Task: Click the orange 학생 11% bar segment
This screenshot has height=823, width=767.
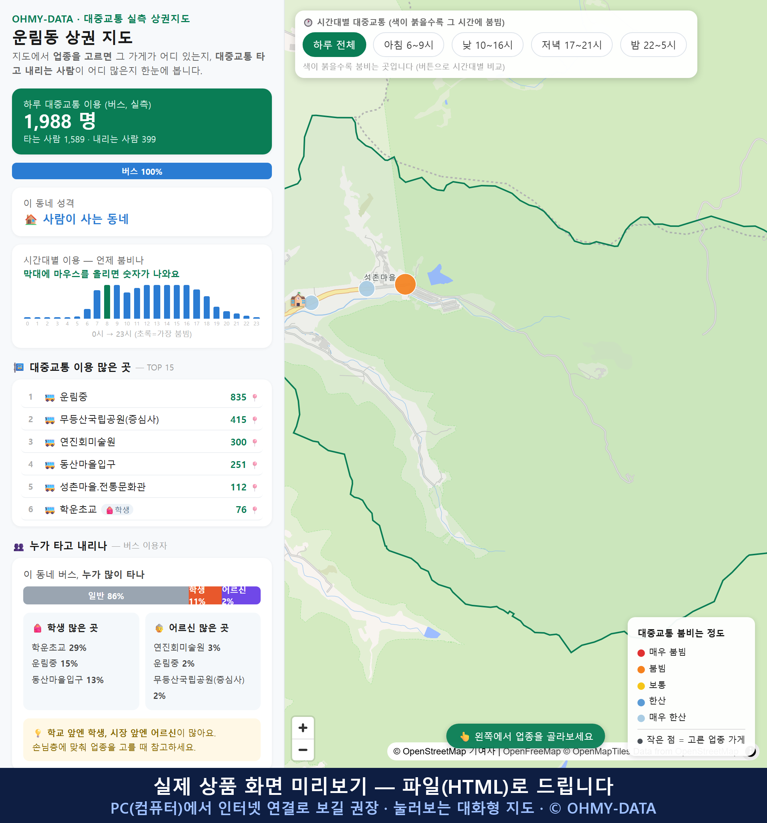Action: click(x=205, y=595)
